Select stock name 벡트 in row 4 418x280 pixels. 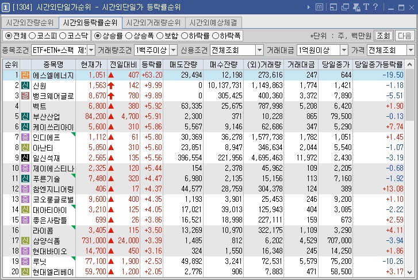click(40, 106)
